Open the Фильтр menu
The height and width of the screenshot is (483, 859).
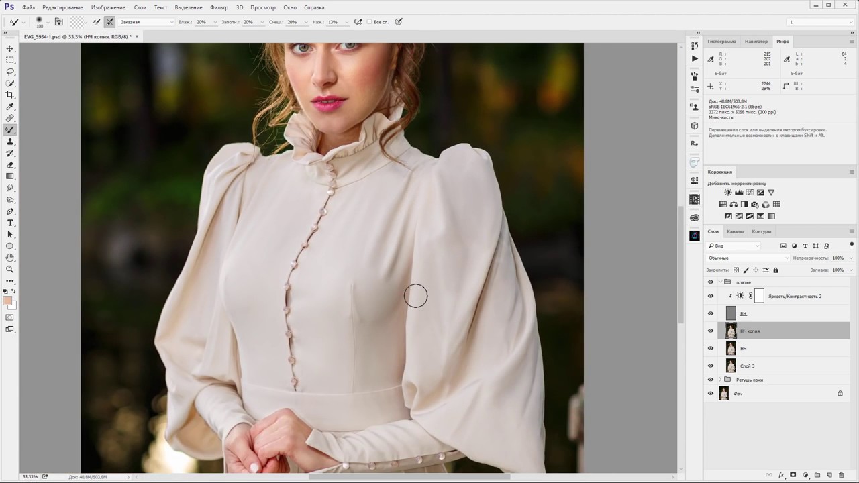pos(219,7)
